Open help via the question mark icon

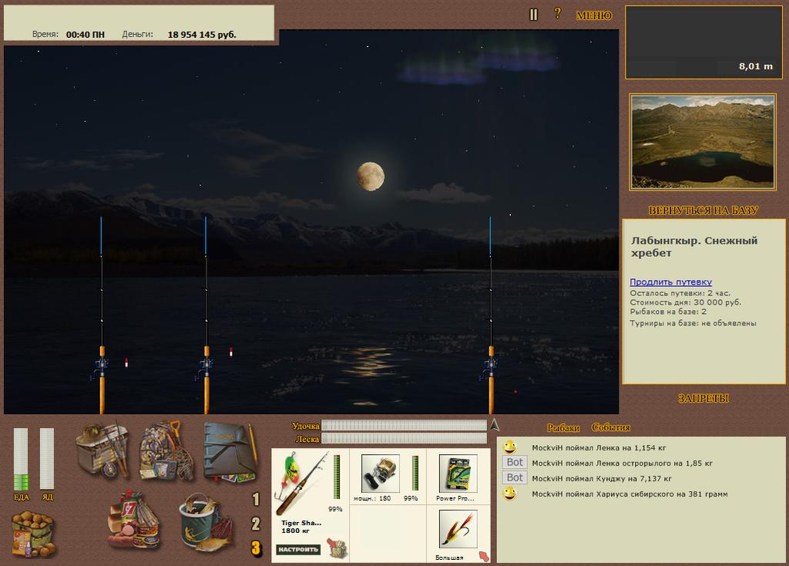coord(558,14)
